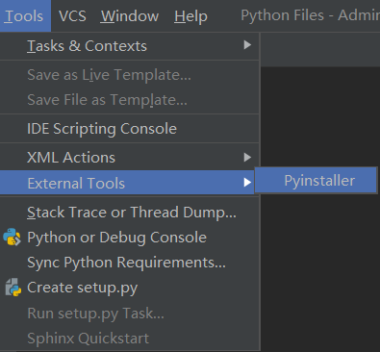This screenshot has width=380, height=352.
Task: Select XML Actions menu entry
Action: point(129,158)
